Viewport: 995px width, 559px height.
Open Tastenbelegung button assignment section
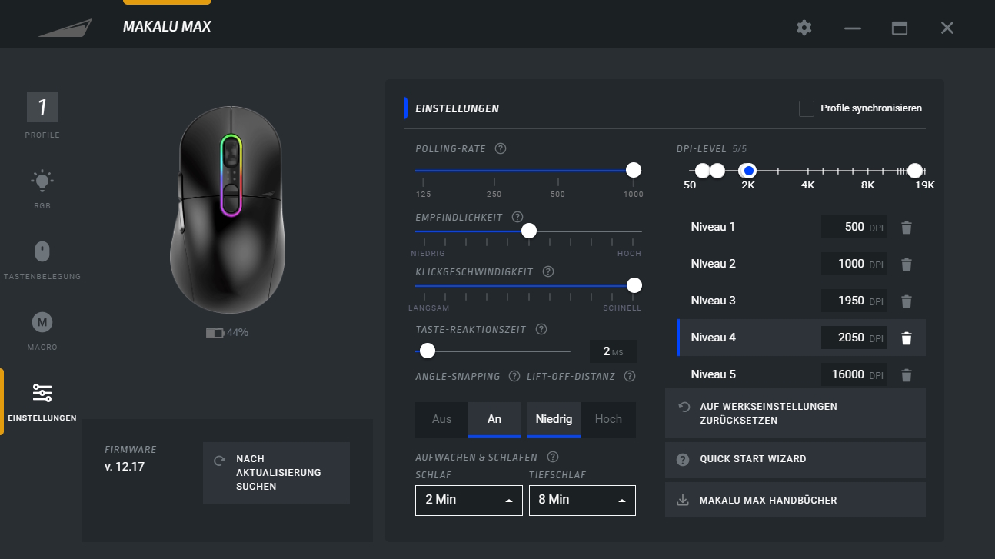(42, 259)
